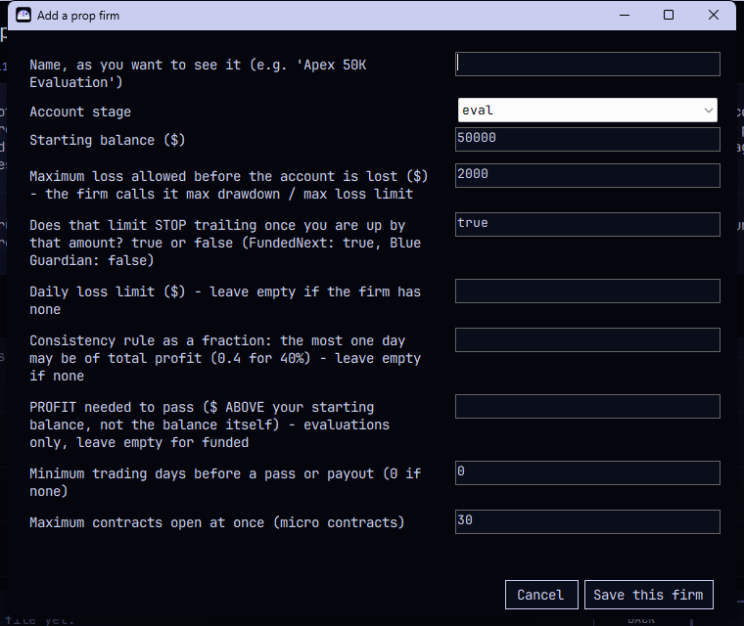Click the 'Does that limit STOP trailing' label

pos(225,243)
